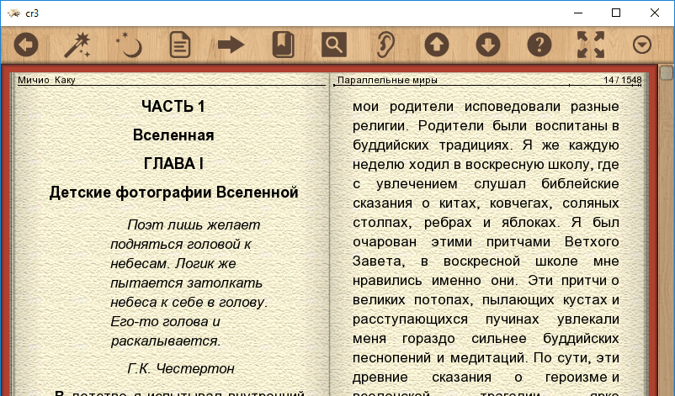Go to next page with down arrow
Screen dimensions: 675x396
[x=488, y=45]
